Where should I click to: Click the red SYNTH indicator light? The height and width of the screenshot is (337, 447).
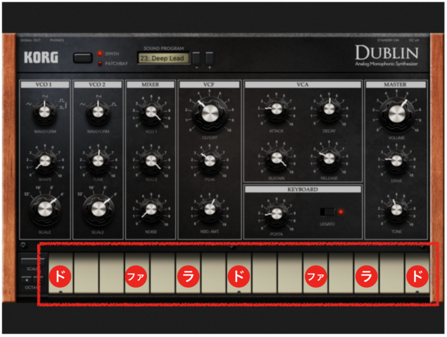coord(100,54)
